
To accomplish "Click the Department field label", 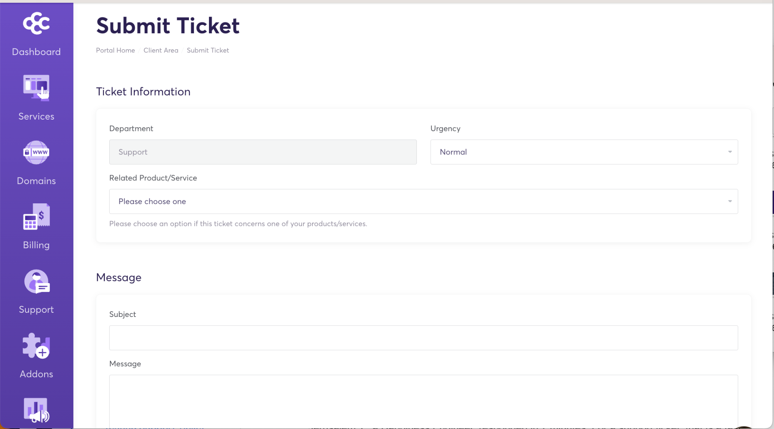I will [131, 129].
